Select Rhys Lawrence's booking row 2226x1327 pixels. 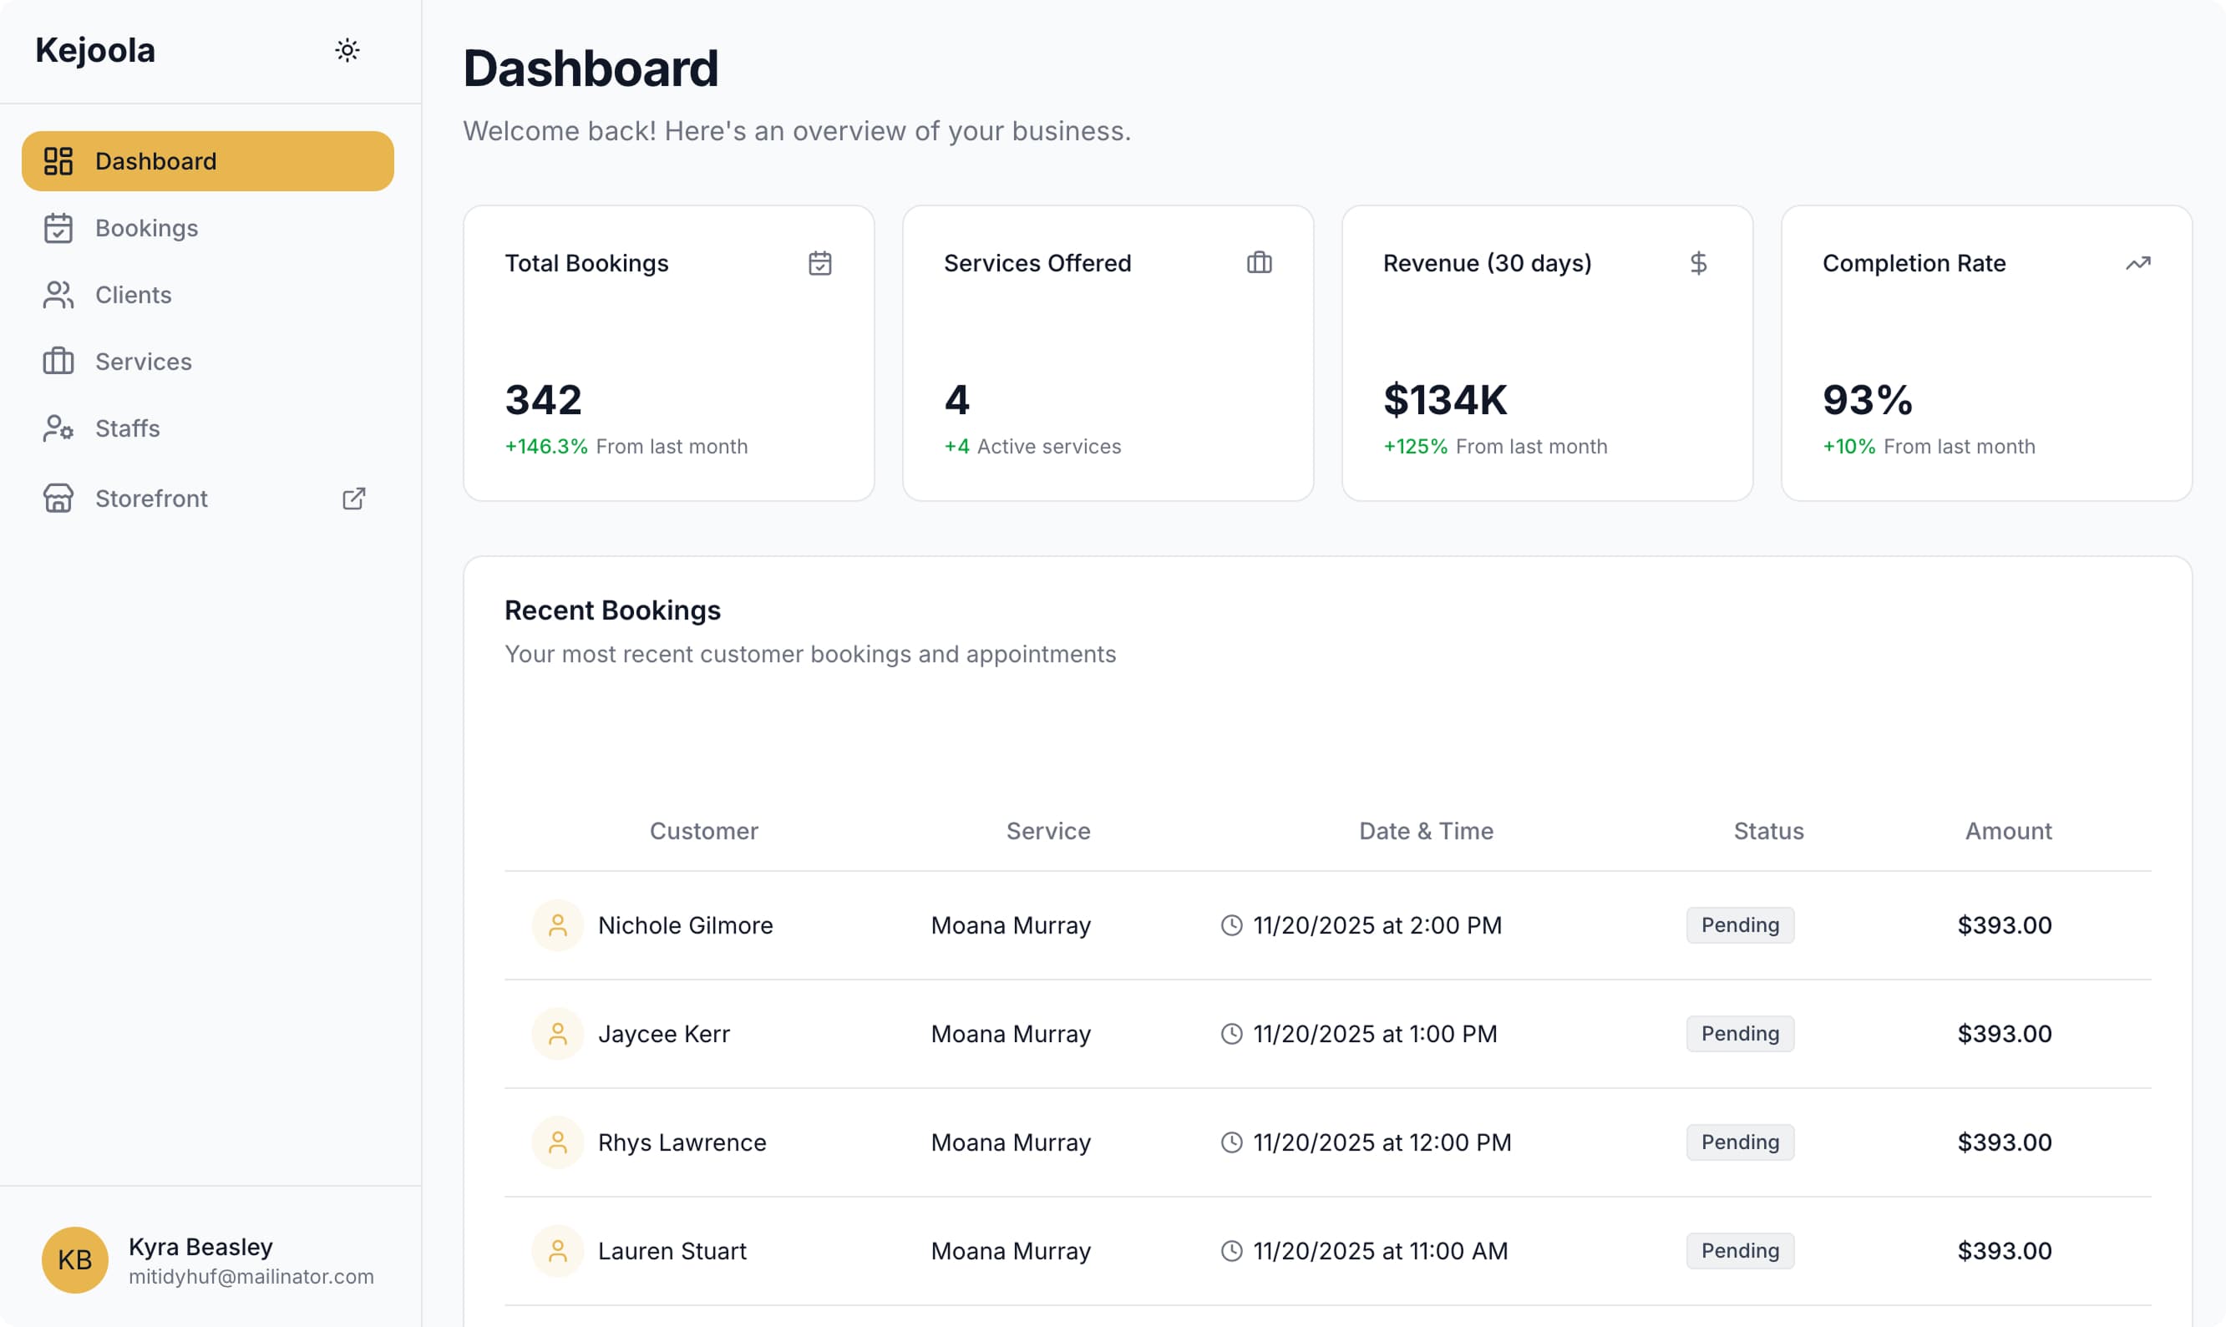point(1252,1142)
